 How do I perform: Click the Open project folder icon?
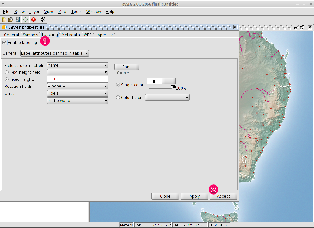coord(11,20)
